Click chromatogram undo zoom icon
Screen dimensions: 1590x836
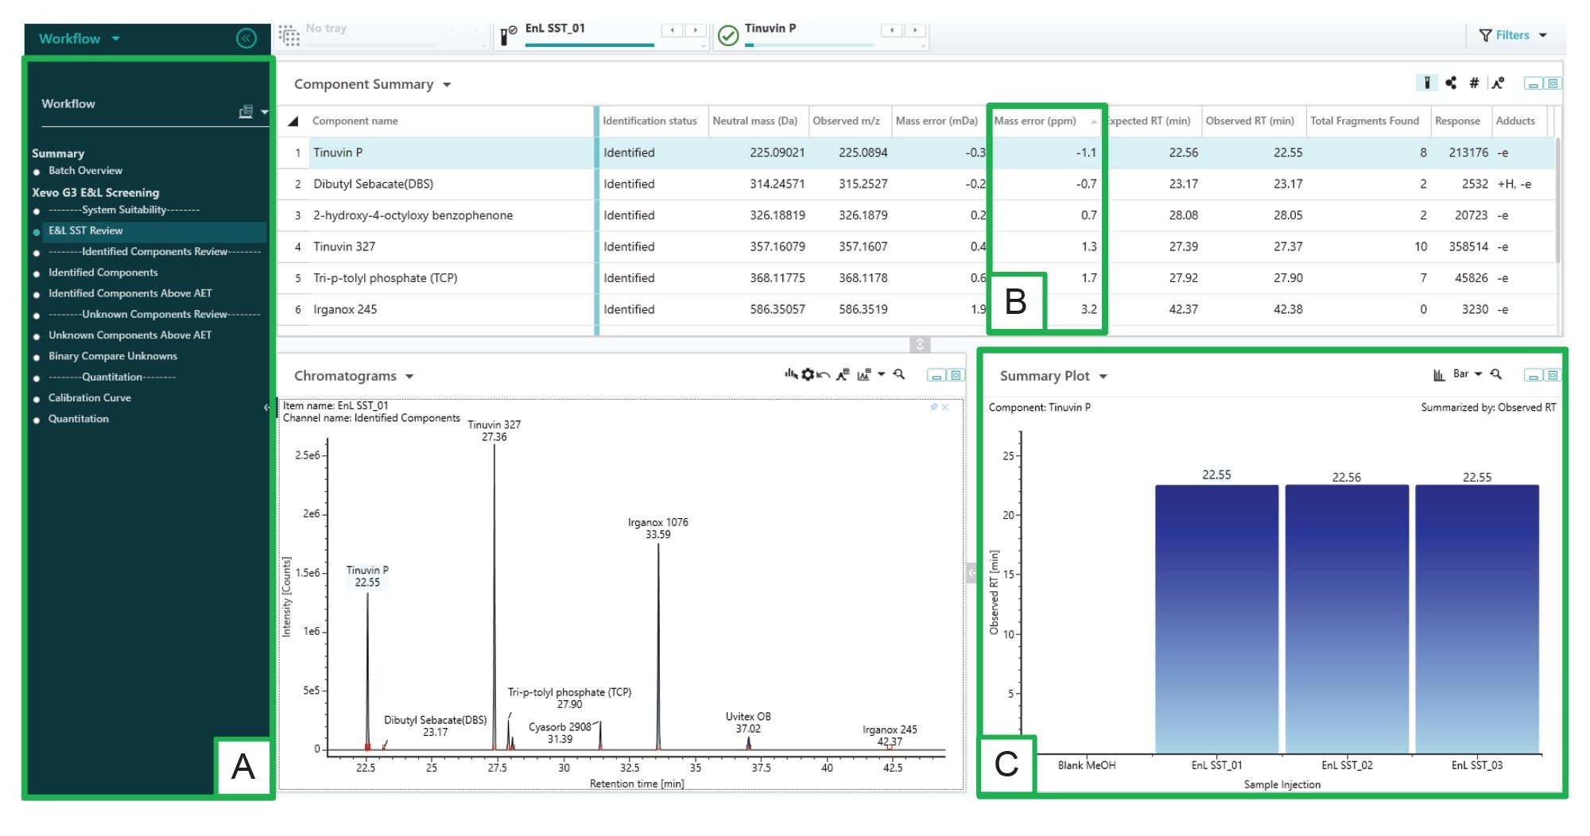click(824, 375)
